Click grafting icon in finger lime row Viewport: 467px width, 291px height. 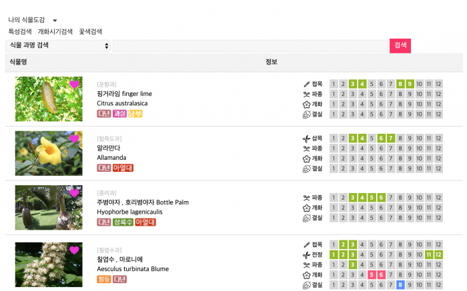tap(307, 84)
